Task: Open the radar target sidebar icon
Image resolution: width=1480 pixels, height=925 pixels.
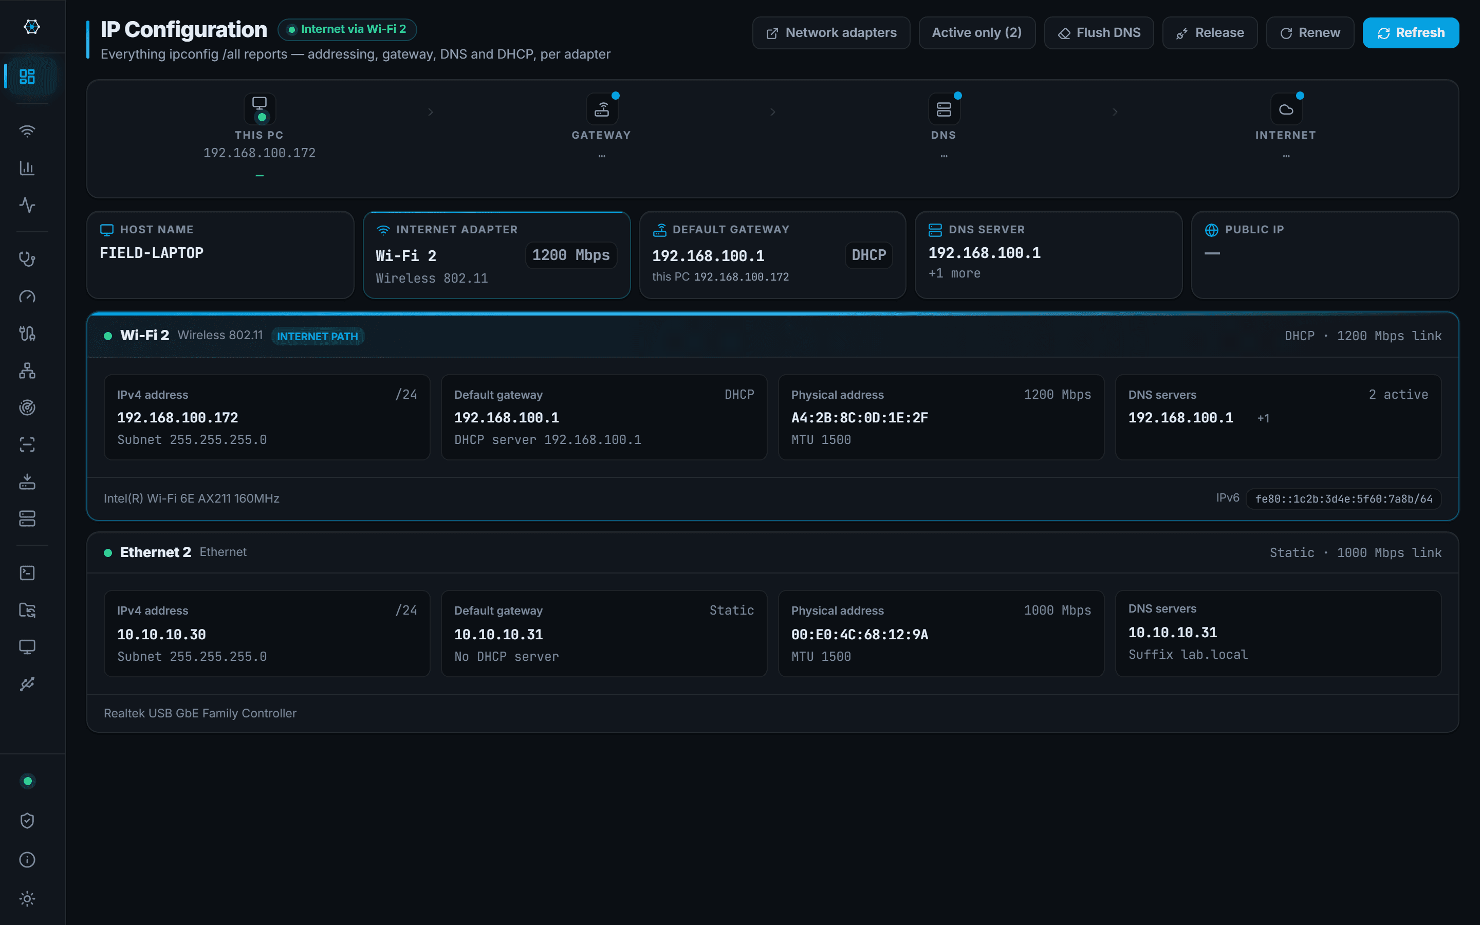Action: coord(28,408)
